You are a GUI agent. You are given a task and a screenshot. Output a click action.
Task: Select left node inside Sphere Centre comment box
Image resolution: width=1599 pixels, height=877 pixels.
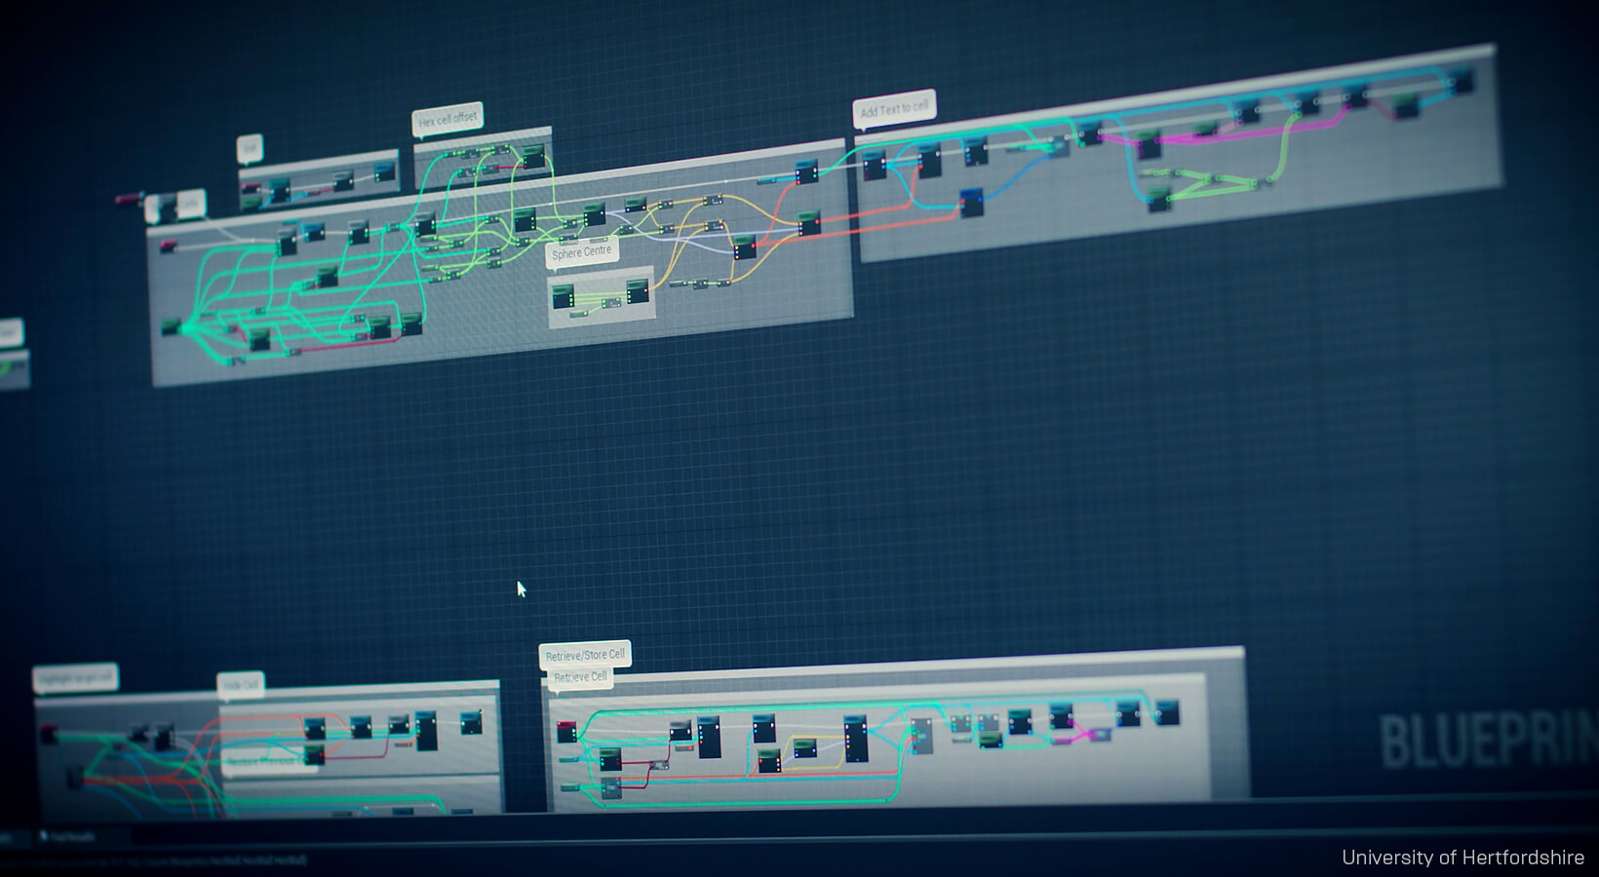(x=563, y=296)
